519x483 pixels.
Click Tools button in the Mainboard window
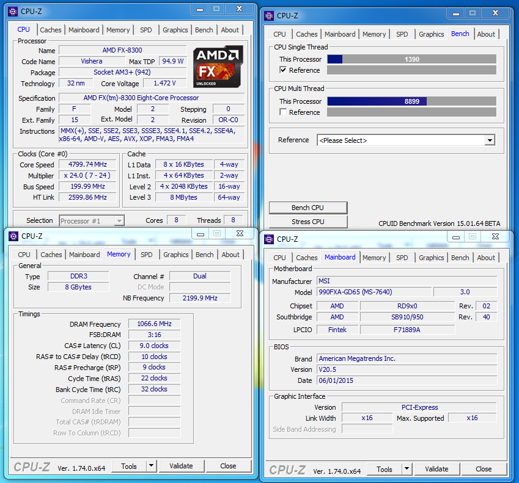click(x=385, y=469)
